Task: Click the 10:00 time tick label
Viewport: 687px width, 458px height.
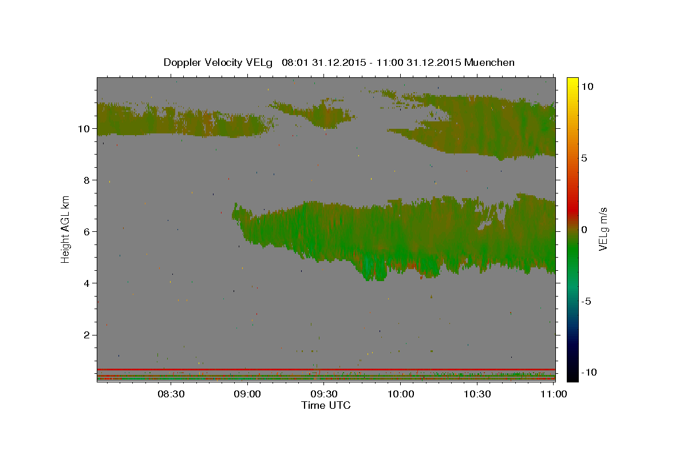Action: click(x=401, y=394)
